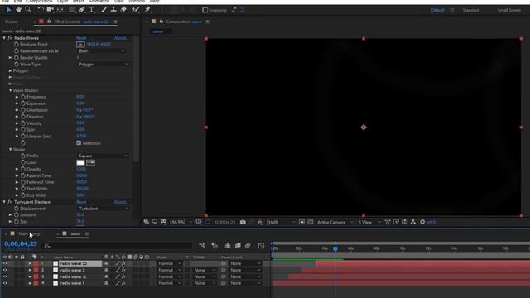Click the Producer Point crosshair picker
This screenshot has width=530, height=298.
point(80,44)
